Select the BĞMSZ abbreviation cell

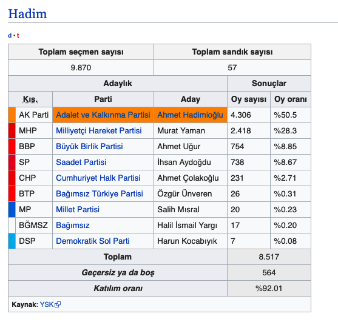34,225
